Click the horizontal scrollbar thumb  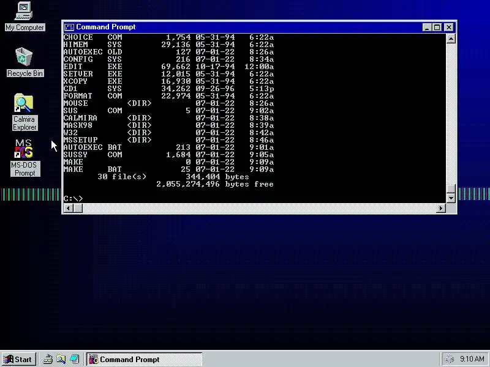click(x=78, y=208)
